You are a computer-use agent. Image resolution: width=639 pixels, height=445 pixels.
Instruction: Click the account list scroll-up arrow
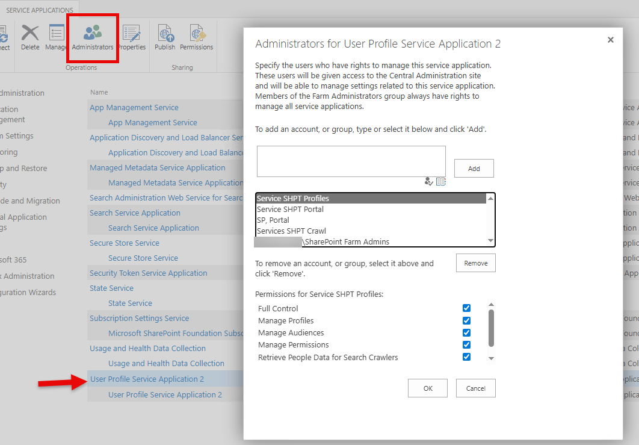[x=490, y=199]
